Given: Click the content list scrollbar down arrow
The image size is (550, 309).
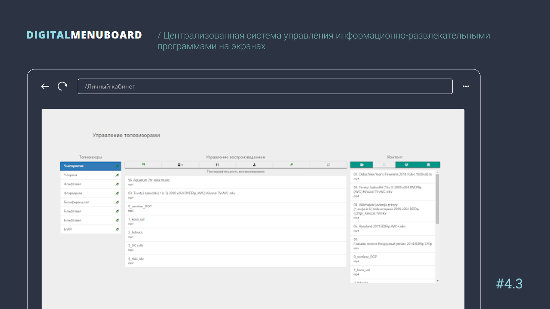Looking at the screenshot, I should tap(438, 281).
